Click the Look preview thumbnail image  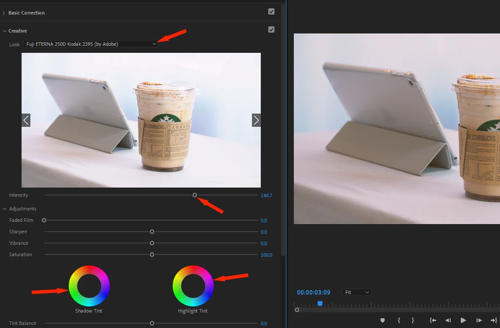pos(141,120)
